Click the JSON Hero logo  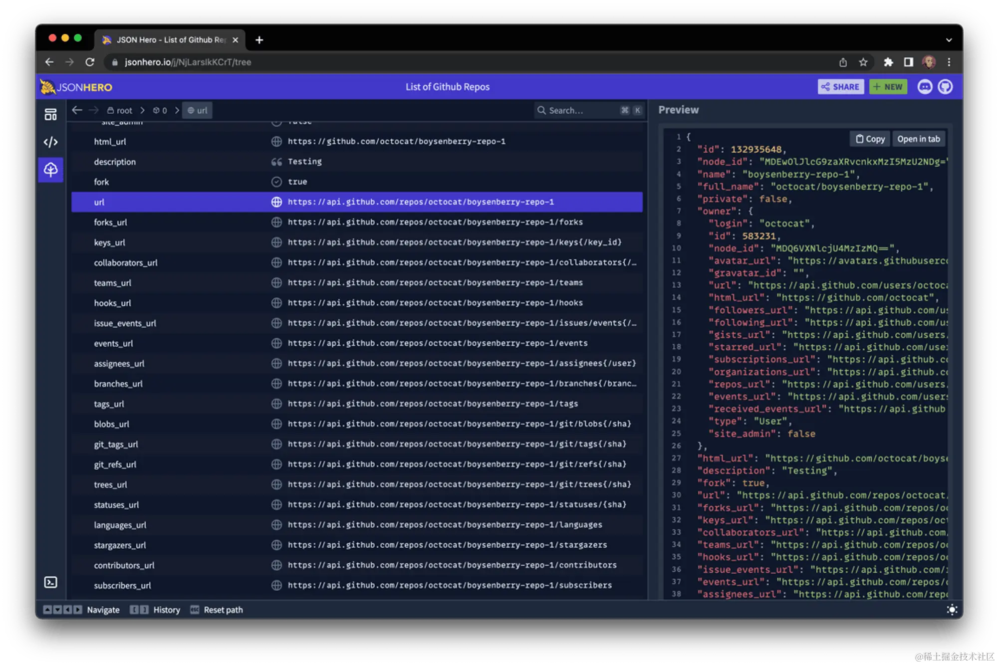[x=76, y=87]
